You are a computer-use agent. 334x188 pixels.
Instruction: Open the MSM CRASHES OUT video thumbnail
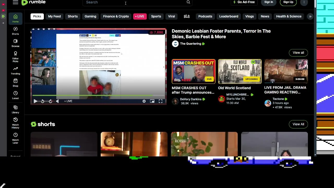194,72
